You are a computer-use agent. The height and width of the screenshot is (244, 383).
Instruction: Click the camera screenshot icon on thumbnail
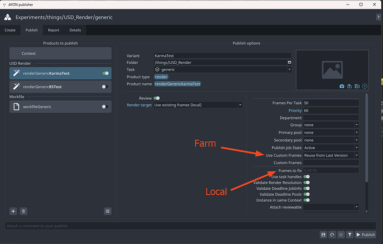342,86
